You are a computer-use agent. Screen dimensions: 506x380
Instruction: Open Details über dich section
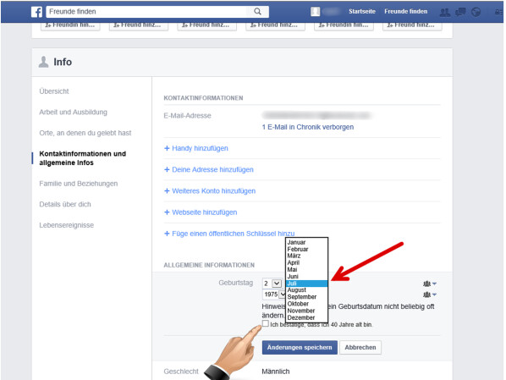point(65,204)
